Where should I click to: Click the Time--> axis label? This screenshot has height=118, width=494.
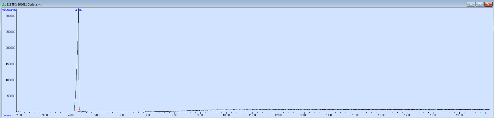click(x=7, y=115)
